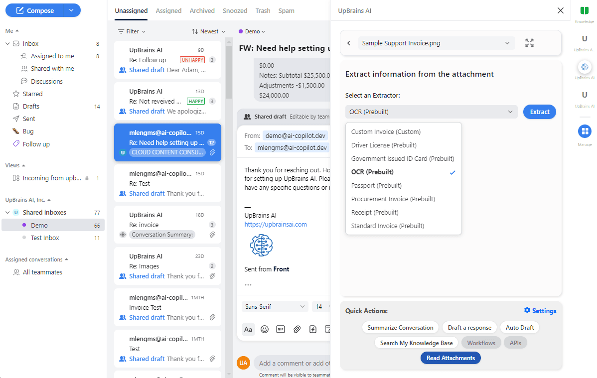Select Driver License (Prebuilt) option

(404, 145)
